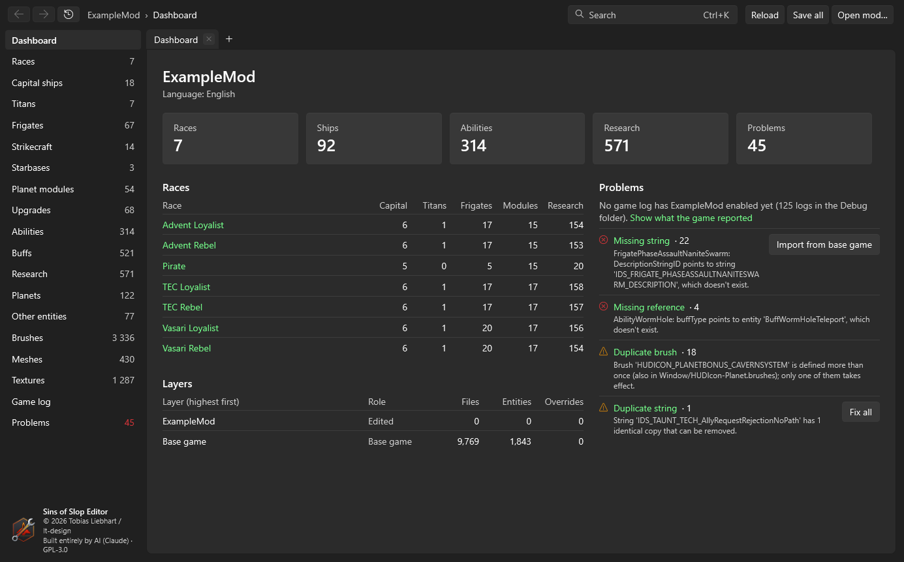Open Titans in the sidebar

pyautogui.click(x=73, y=104)
